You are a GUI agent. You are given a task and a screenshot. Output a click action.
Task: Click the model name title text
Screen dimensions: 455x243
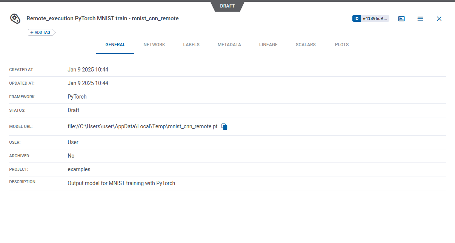coord(103,18)
